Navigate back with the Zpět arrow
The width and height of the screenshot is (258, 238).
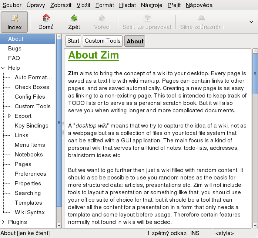[74, 22]
